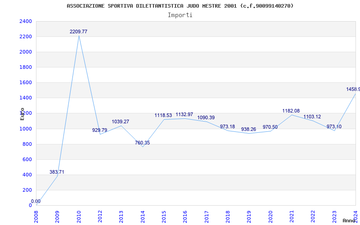Click the 1118.53 data label
This screenshot has width=360, height=225.
[163, 115]
